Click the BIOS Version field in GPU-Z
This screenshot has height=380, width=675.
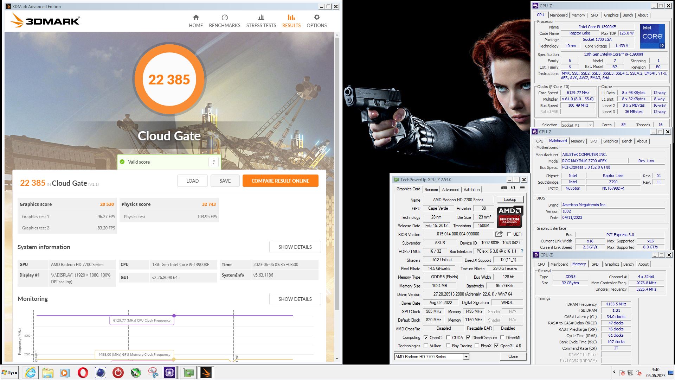(458, 234)
